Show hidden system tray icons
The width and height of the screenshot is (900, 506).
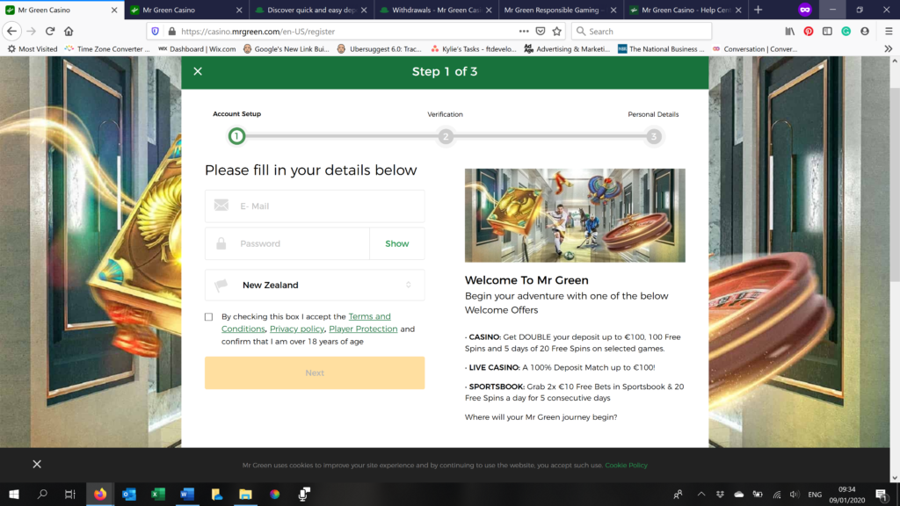[701, 494]
